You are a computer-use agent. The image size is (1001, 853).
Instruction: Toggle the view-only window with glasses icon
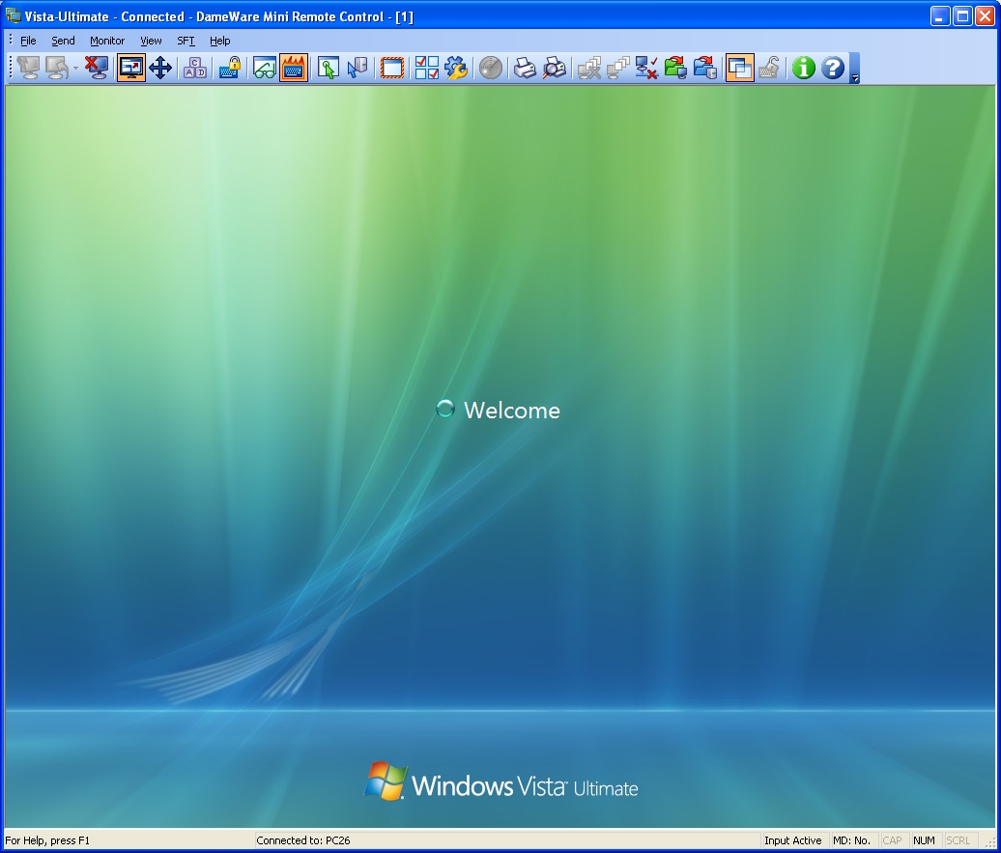[x=265, y=68]
